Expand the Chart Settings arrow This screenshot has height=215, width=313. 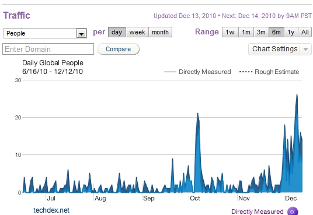click(x=306, y=49)
